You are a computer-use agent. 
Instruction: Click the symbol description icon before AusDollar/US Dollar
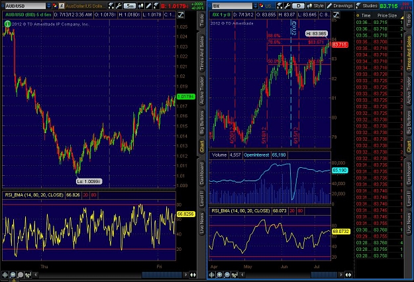coord(62,5)
